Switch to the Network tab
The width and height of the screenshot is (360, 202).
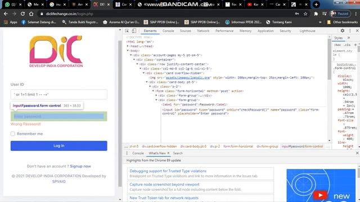coord(203,31)
